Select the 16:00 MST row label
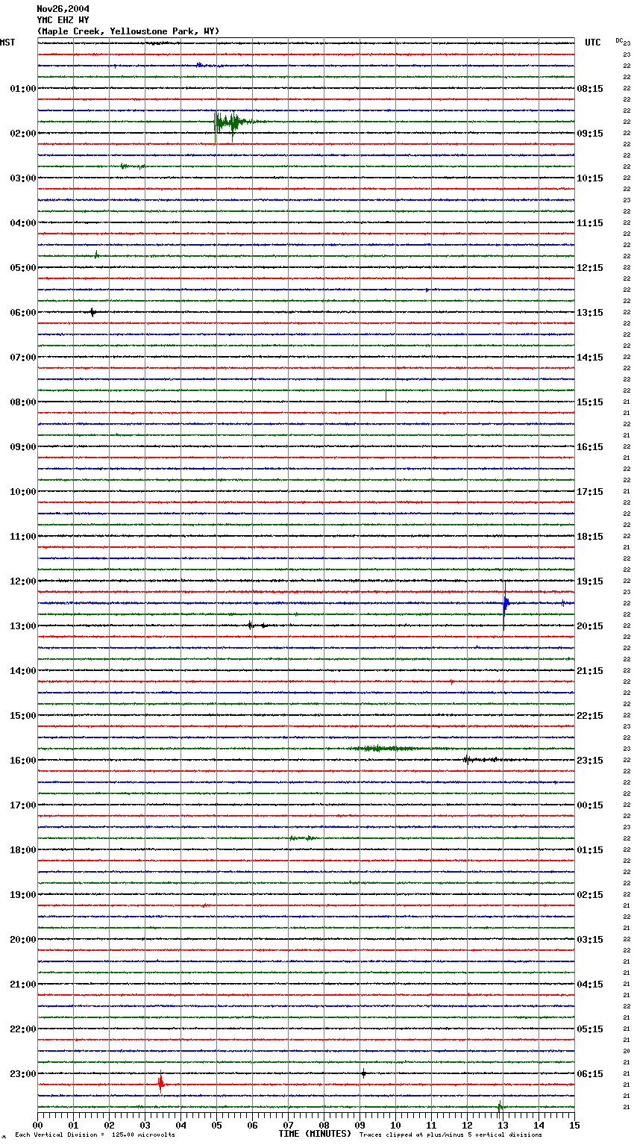Image resolution: width=634 pixels, height=1145 pixels. pos(23,761)
